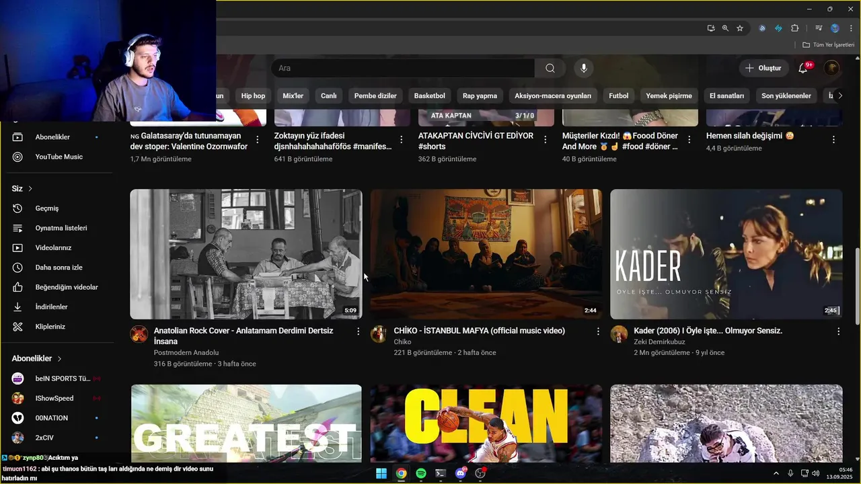Screen dimensions: 861x484
Task: Open Discord from taskbar
Action: coord(461,473)
